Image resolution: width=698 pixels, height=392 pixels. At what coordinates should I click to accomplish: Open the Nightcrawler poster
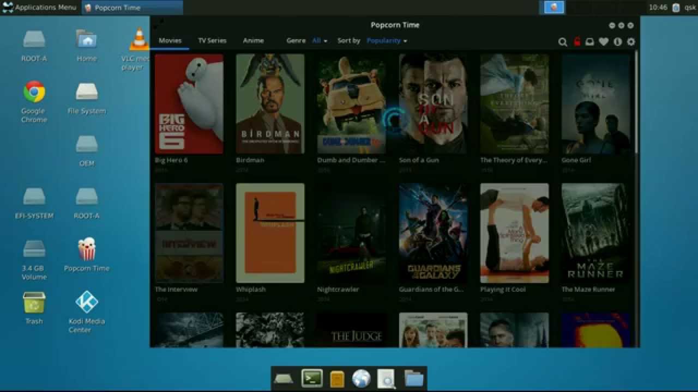click(351, 233)
